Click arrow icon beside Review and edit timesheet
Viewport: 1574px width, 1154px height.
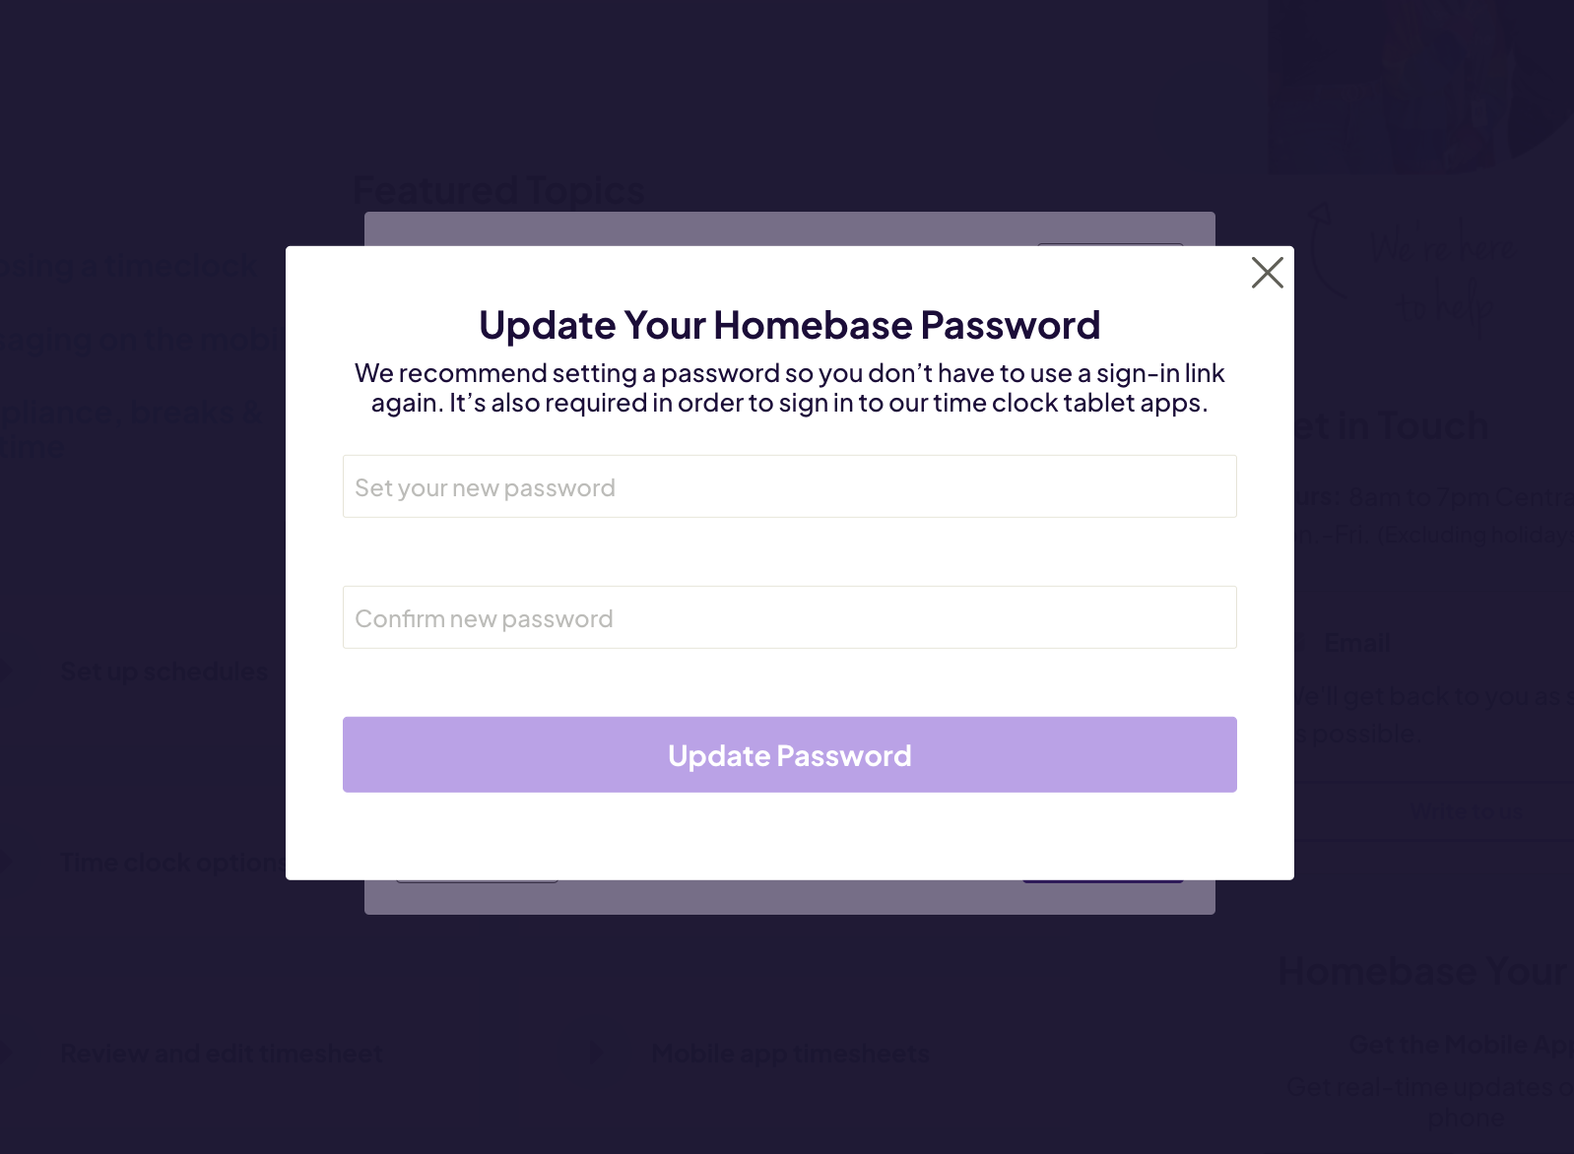click(5, 1053)
